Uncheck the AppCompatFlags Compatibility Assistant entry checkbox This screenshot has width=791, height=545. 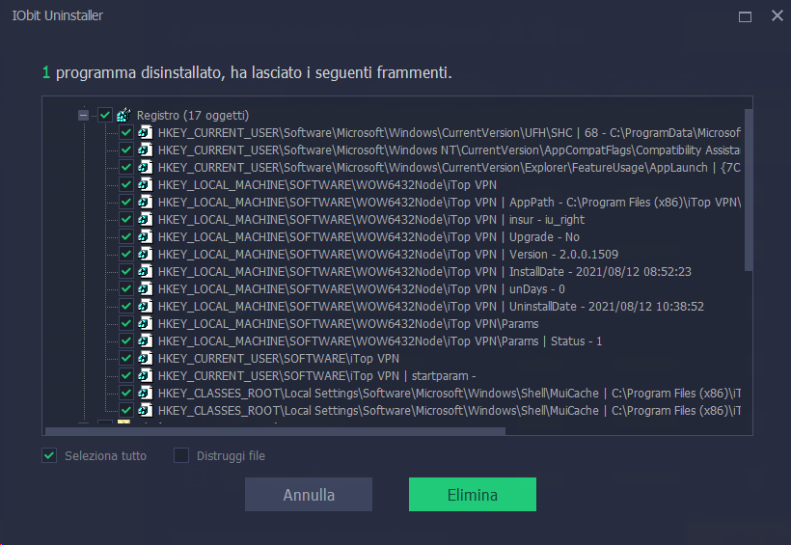(x=126, y=150)
